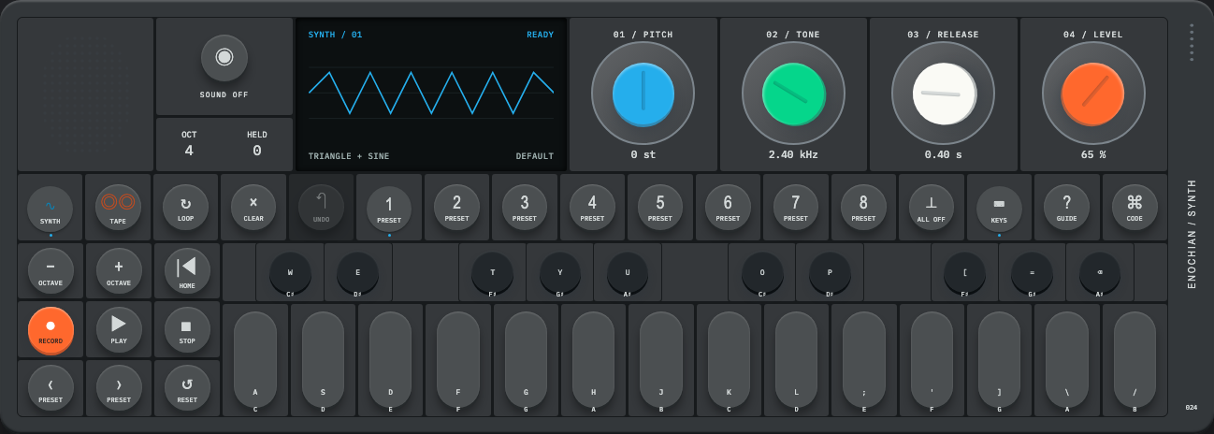Click the HOME skip-to-start button
This screenshot has height=434, width=1214.
[x=187, y=271]
